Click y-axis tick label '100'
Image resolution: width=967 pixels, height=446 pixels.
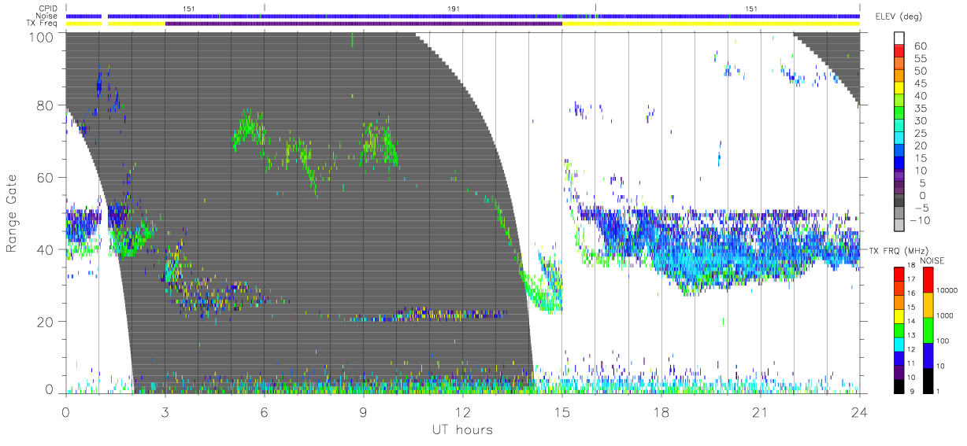point(41,36)
